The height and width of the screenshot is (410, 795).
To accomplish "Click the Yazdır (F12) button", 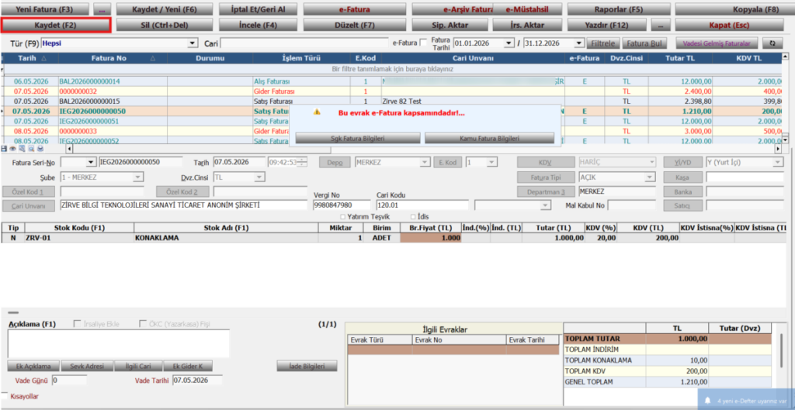I will (x=607, y=25).
